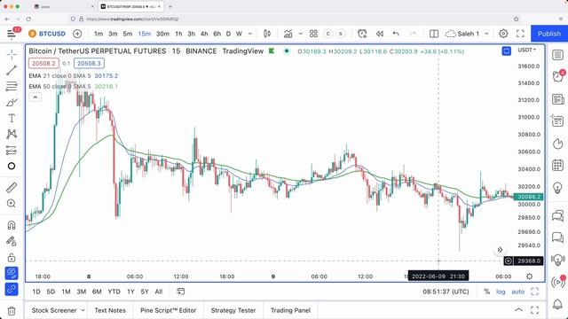Select the 5m timeframe
This screenshot has height=319, width=568.
point(128,34)
